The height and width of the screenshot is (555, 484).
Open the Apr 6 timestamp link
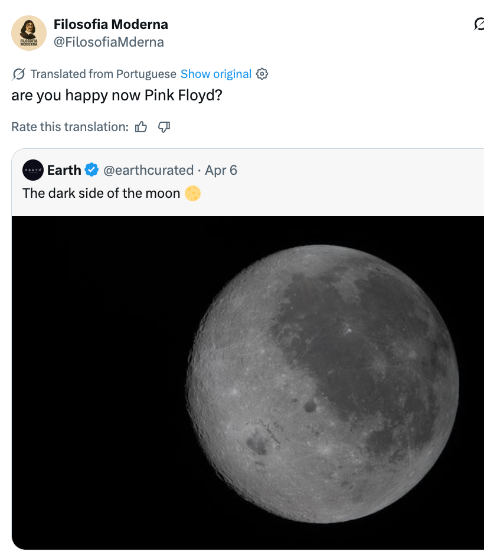220,170
